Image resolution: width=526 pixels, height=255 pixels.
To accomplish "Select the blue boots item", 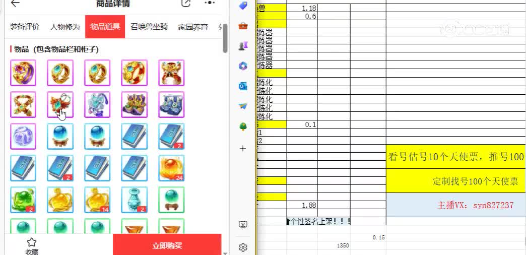I will [171, 105].
